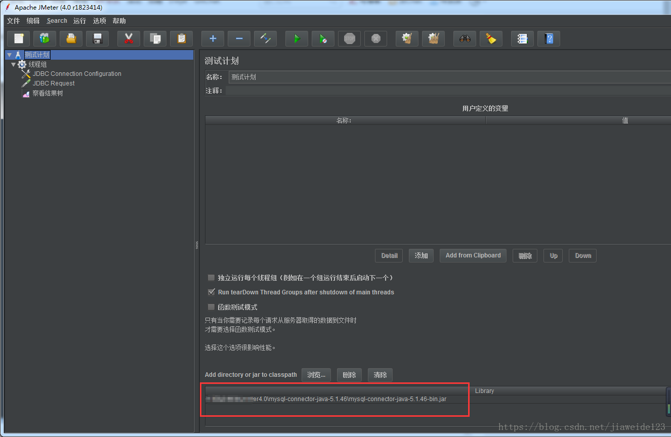
Task: Click the 注释 comment field
Action: [x=448, y=91]
